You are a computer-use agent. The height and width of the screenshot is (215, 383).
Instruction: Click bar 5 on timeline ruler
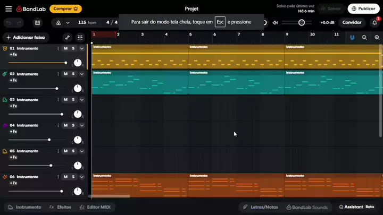(x=190, y=35)
